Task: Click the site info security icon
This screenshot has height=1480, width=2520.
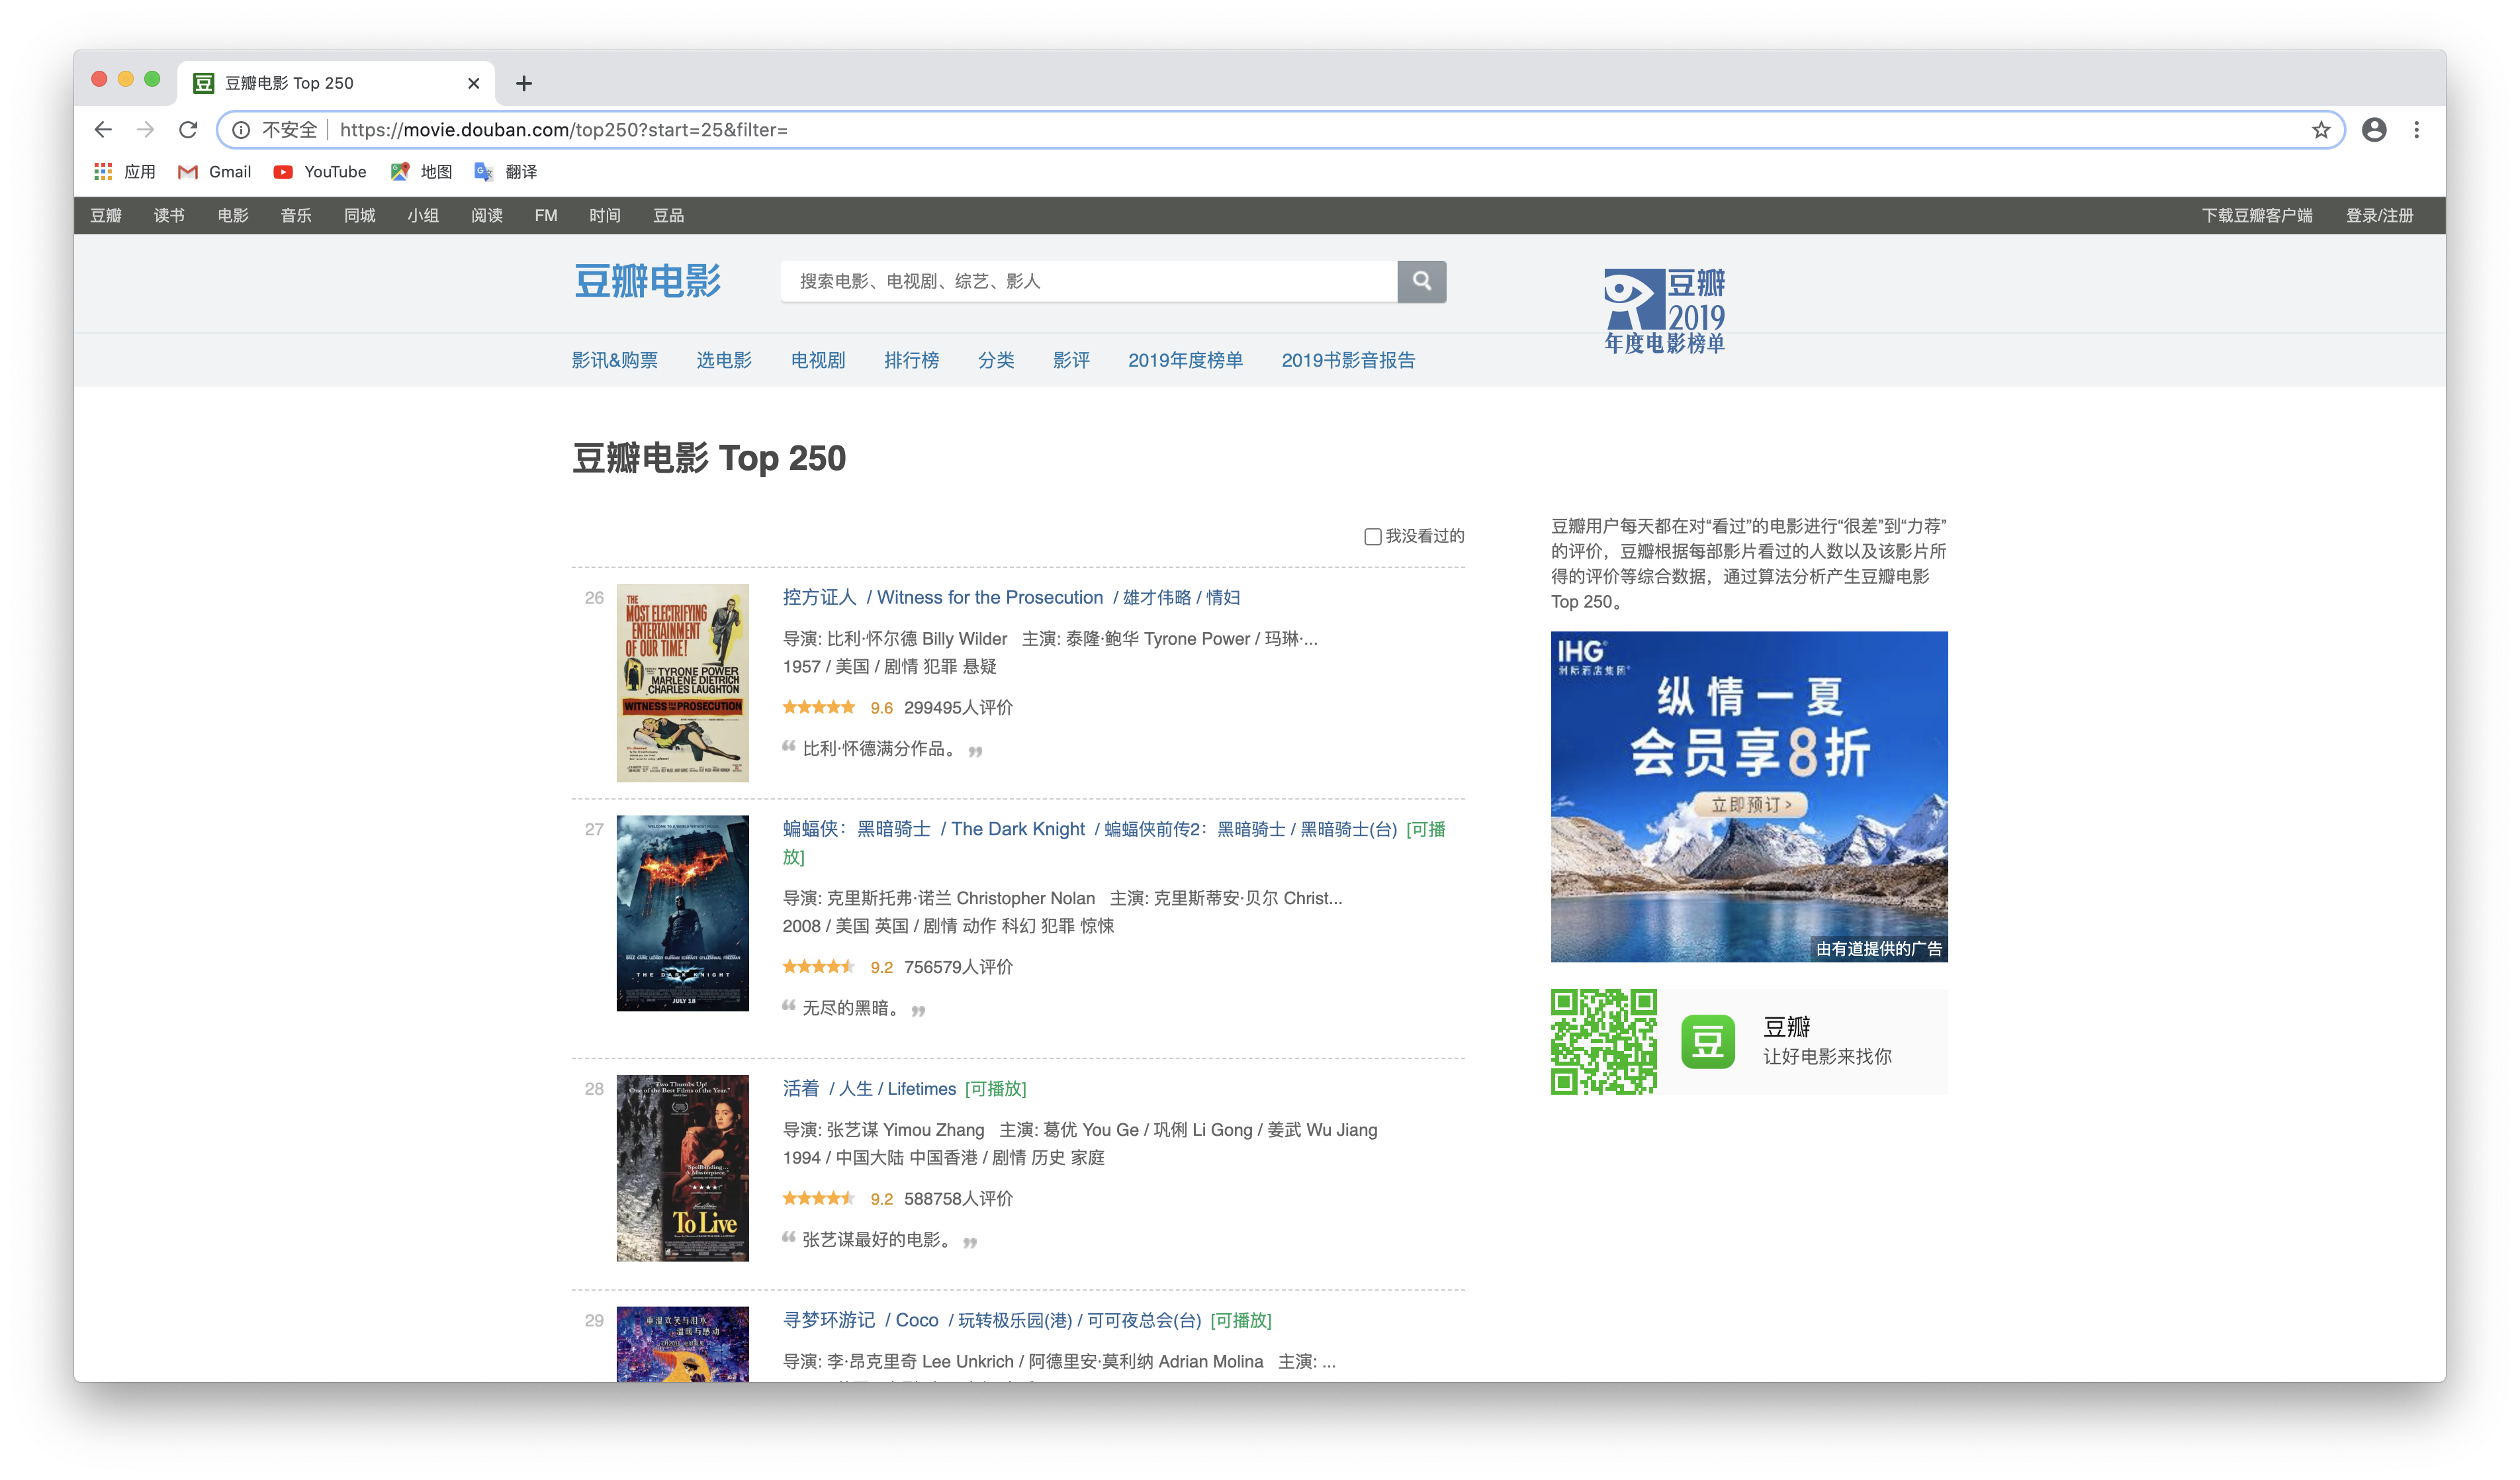Action: click(x=241, y=130)
